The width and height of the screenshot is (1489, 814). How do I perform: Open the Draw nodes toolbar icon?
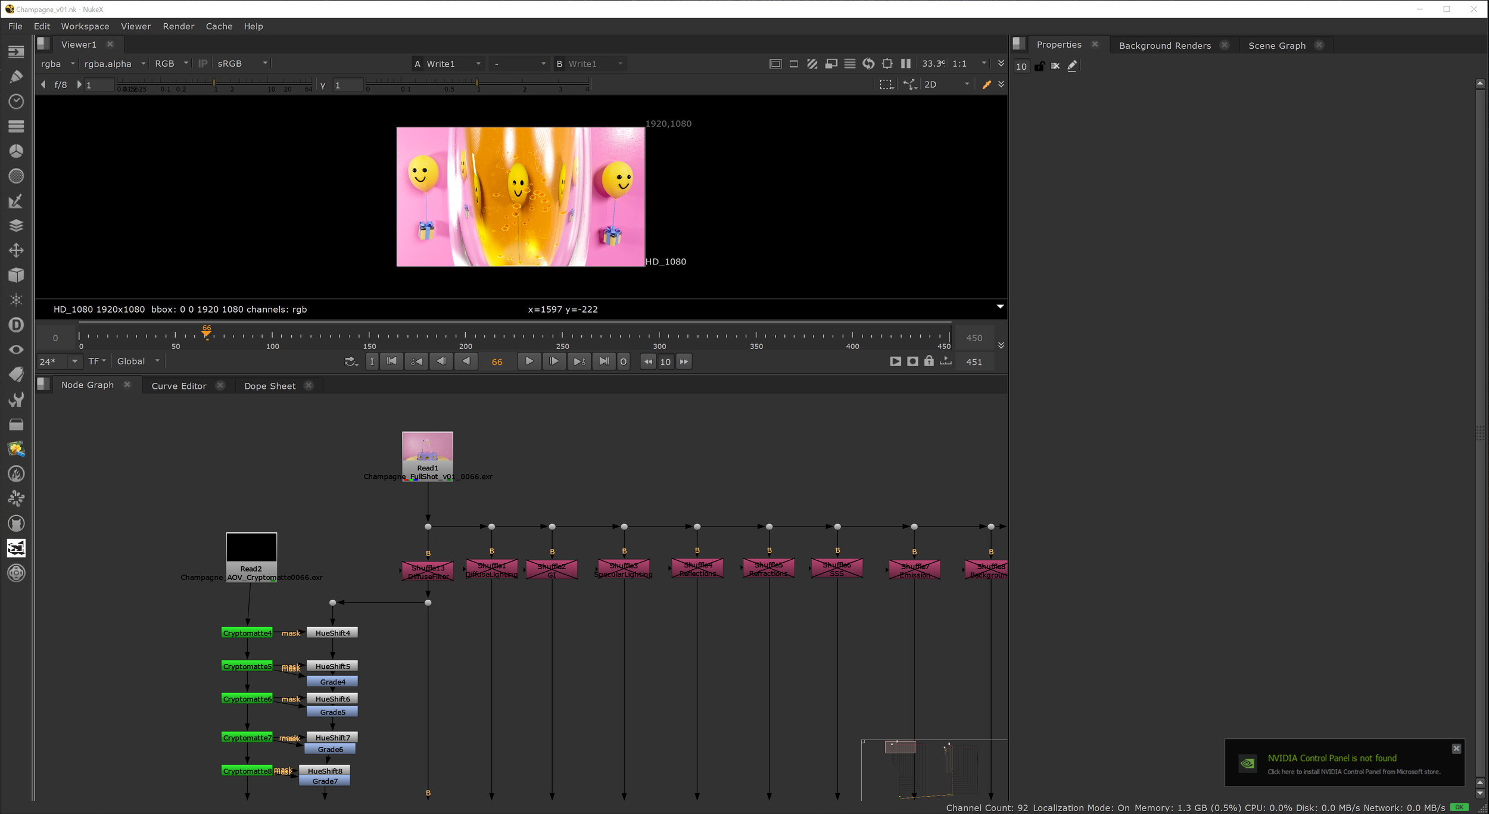point(16,77)
